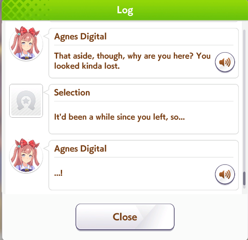
Task: Click the scrollbar track above the thumb
Action: (x=244, y=101)
